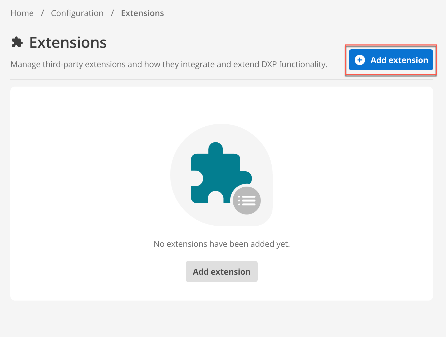
Task: Activate Add extension inside the red highlight box
Action: point(391,60)
